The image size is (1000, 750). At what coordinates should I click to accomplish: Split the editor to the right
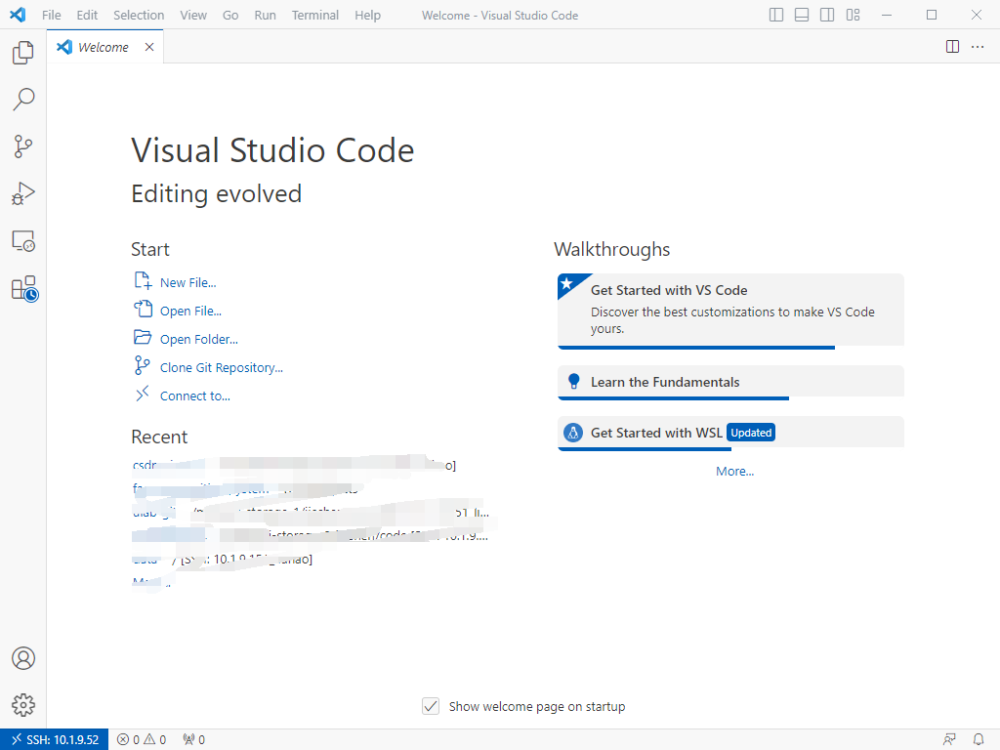[952, 47]
